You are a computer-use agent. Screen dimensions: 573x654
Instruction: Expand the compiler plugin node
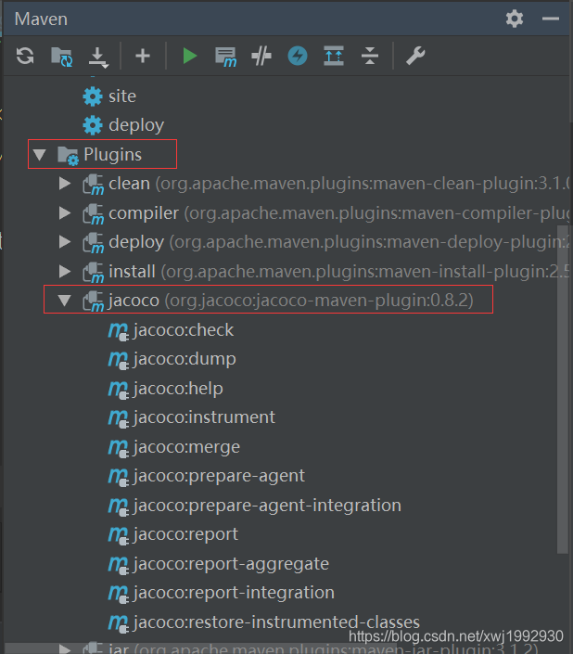coord(65,213)
